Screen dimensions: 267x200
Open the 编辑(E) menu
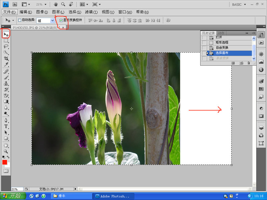[x=26, y=12]
